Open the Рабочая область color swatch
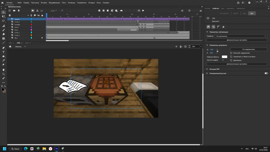 (224, 57)
